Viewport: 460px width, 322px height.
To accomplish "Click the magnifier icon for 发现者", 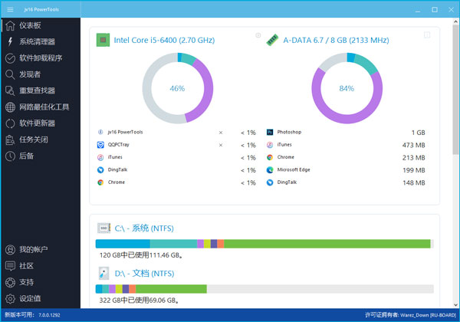I will point(10,74).
